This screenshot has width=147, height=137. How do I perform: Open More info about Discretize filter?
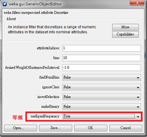(x=125, y=27)
